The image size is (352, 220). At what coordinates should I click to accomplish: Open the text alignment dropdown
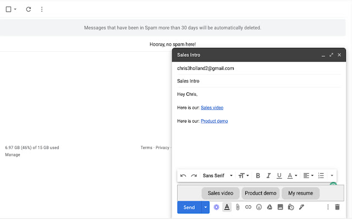pyautogui.click(x=307, y=175)
